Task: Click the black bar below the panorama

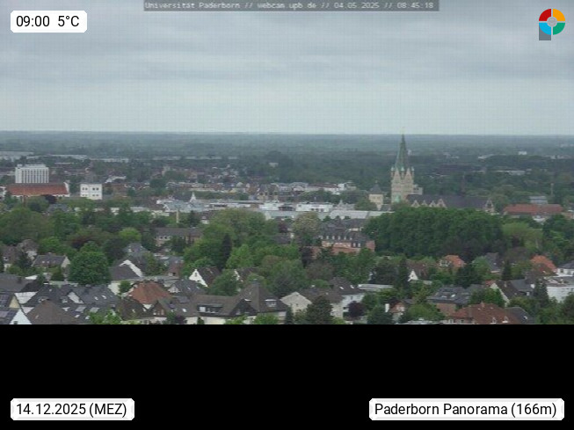Action: coord(287,361)
